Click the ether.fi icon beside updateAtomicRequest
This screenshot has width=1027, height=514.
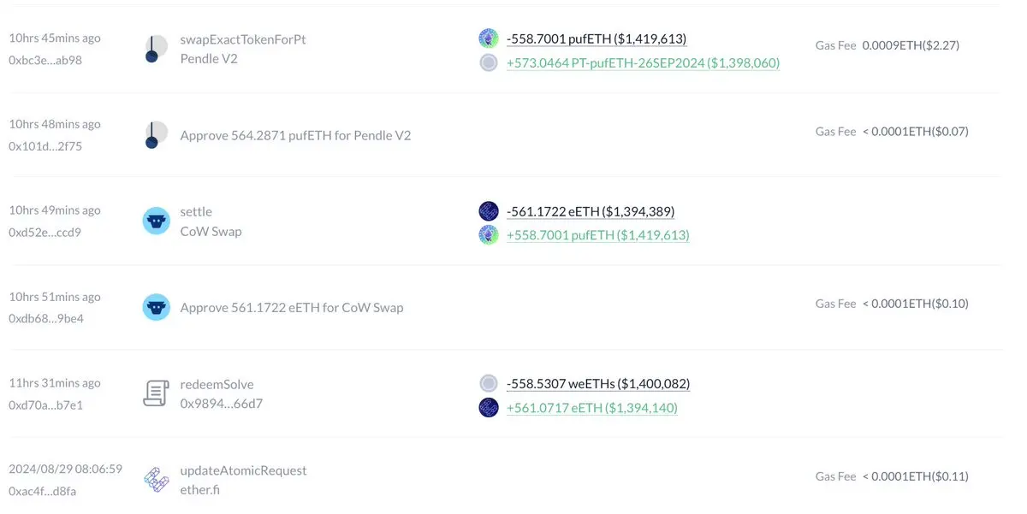[156, 480]
